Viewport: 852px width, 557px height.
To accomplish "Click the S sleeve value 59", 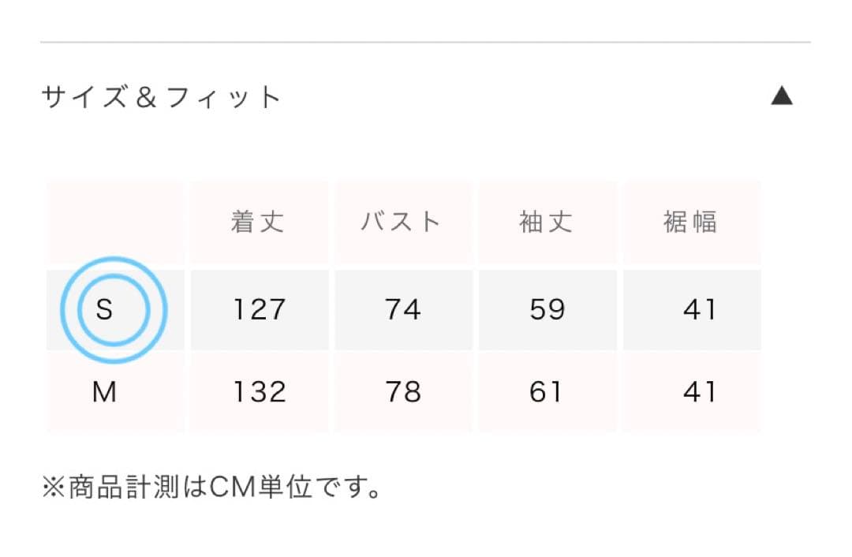I will click(547, 309).
